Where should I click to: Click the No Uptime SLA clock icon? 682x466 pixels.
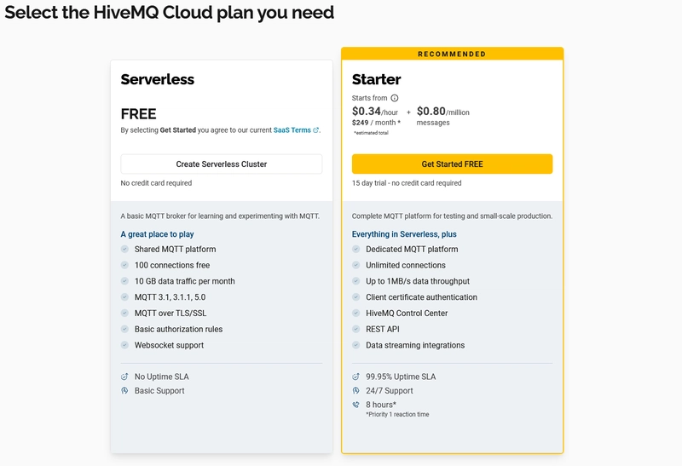tap(124, 377)
